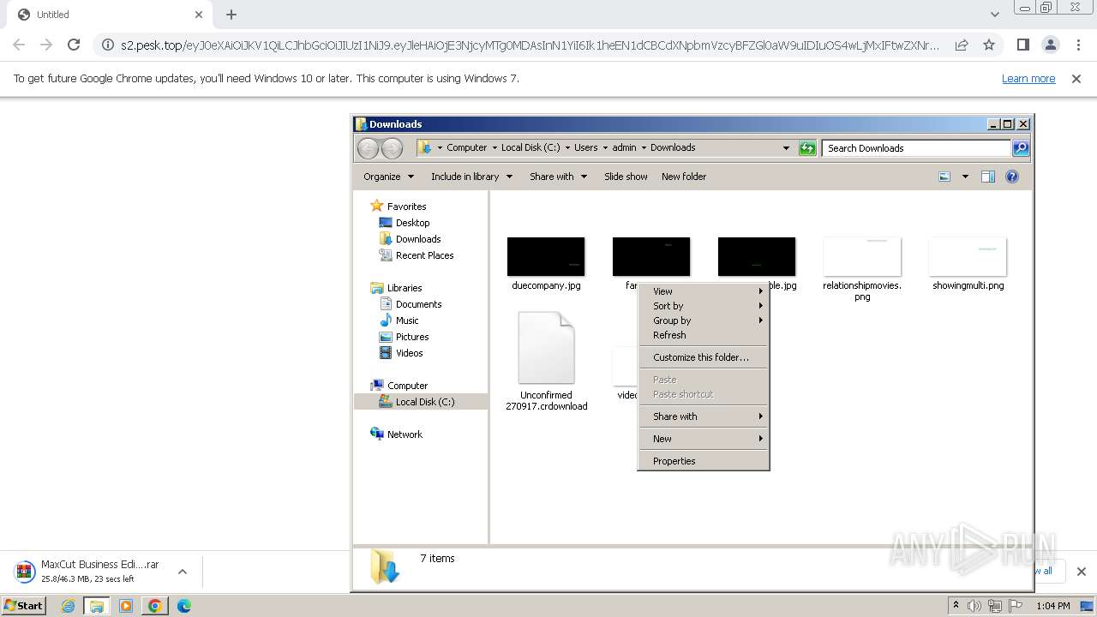Toggle the preview pane icon

pos(988,177)
